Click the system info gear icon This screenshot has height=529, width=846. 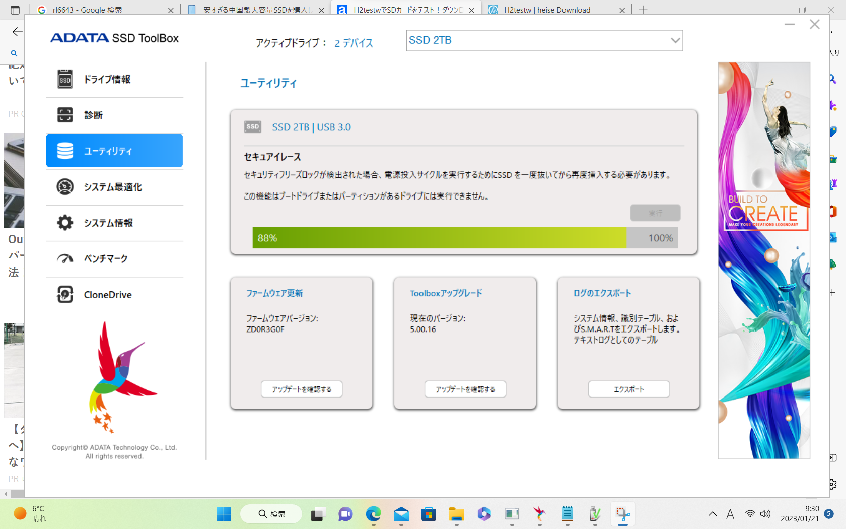tap(65, 223)
